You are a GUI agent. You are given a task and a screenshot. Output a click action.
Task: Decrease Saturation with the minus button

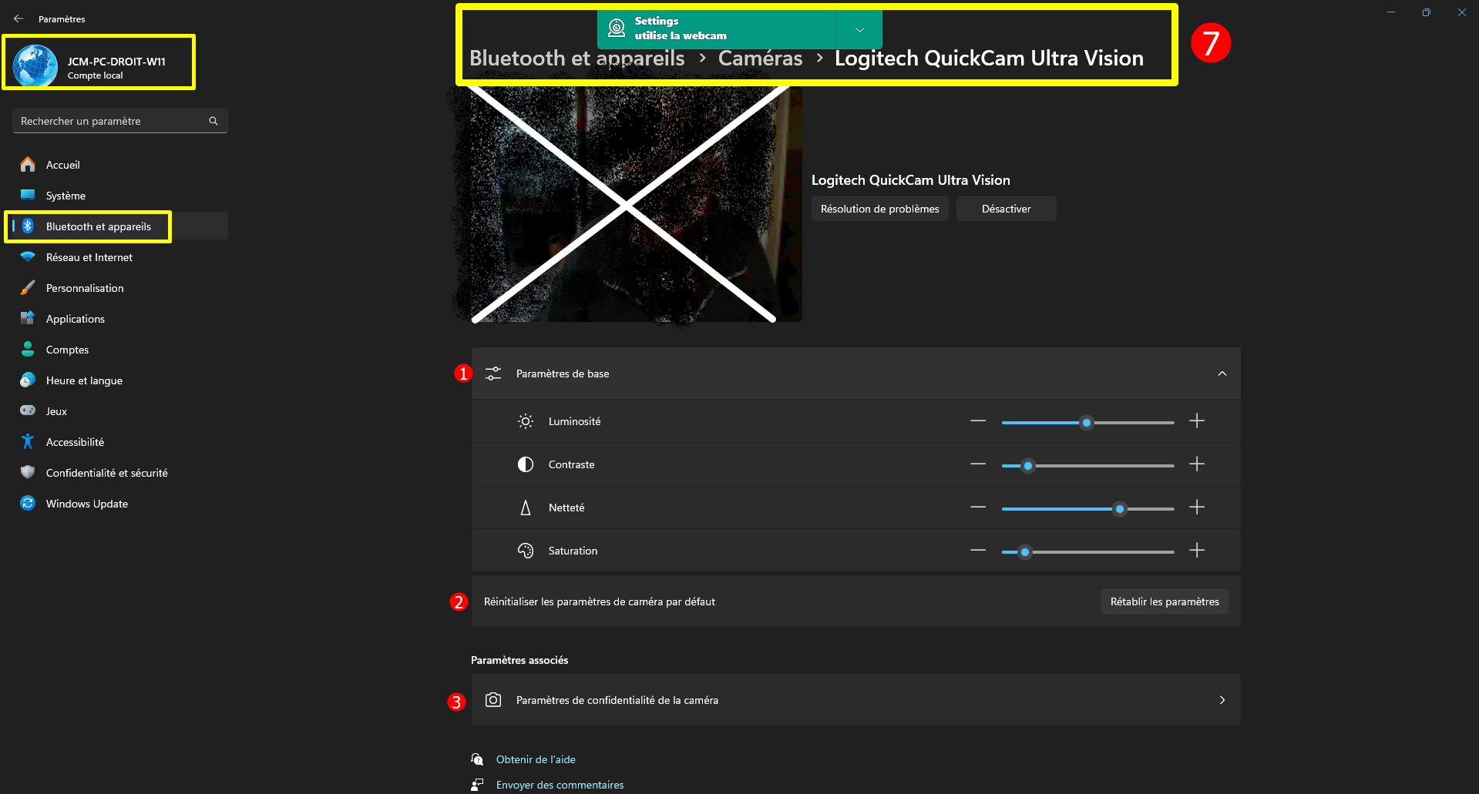tap(978, 551)
